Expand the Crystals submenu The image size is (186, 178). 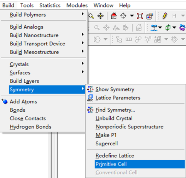coord(83,63)
